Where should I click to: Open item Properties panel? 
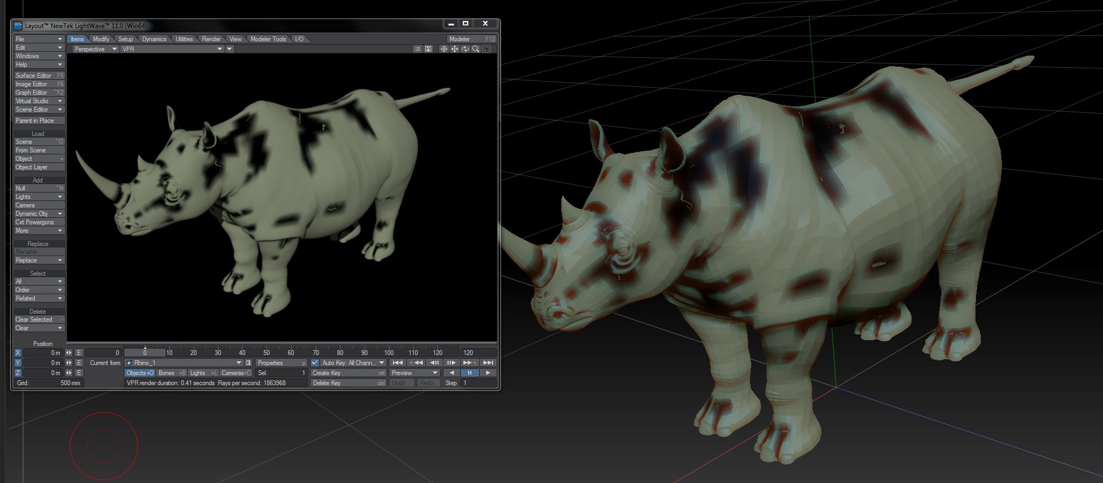click(281, 363)
